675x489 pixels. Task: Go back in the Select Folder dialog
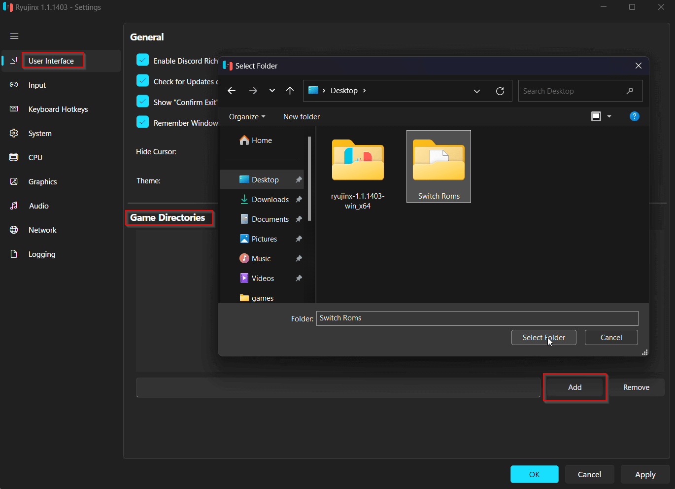coord(232,91)
